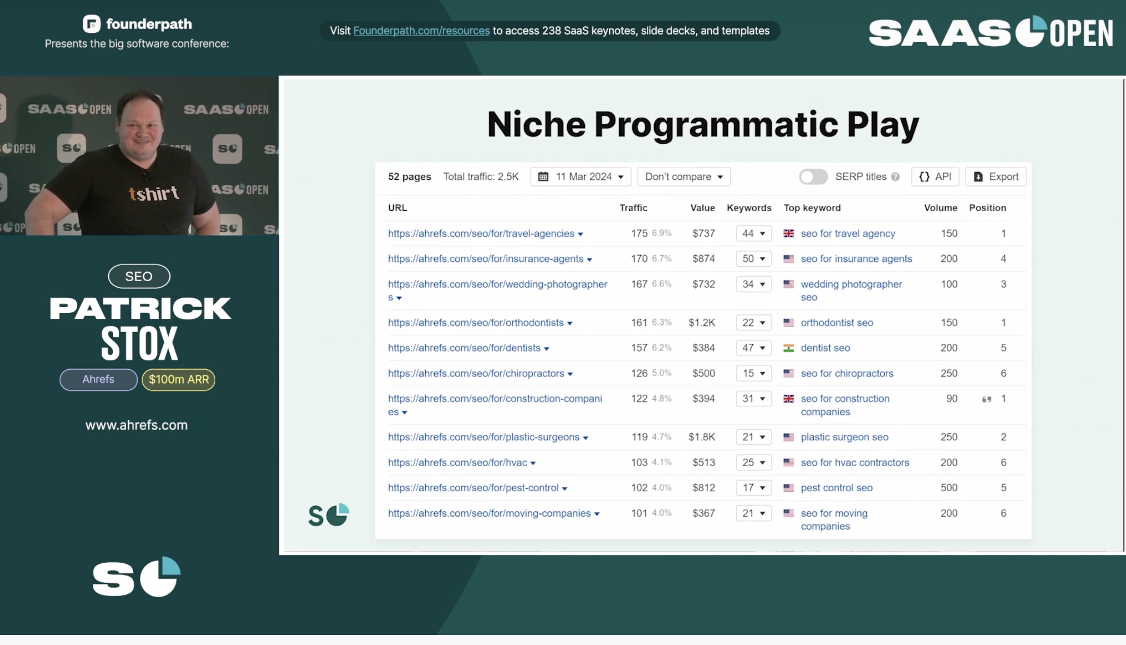Click the featured snippet quote icon in construction row
Image resolution: width=1126 pixels, height=645 pixels.
(x=987, y=399)
